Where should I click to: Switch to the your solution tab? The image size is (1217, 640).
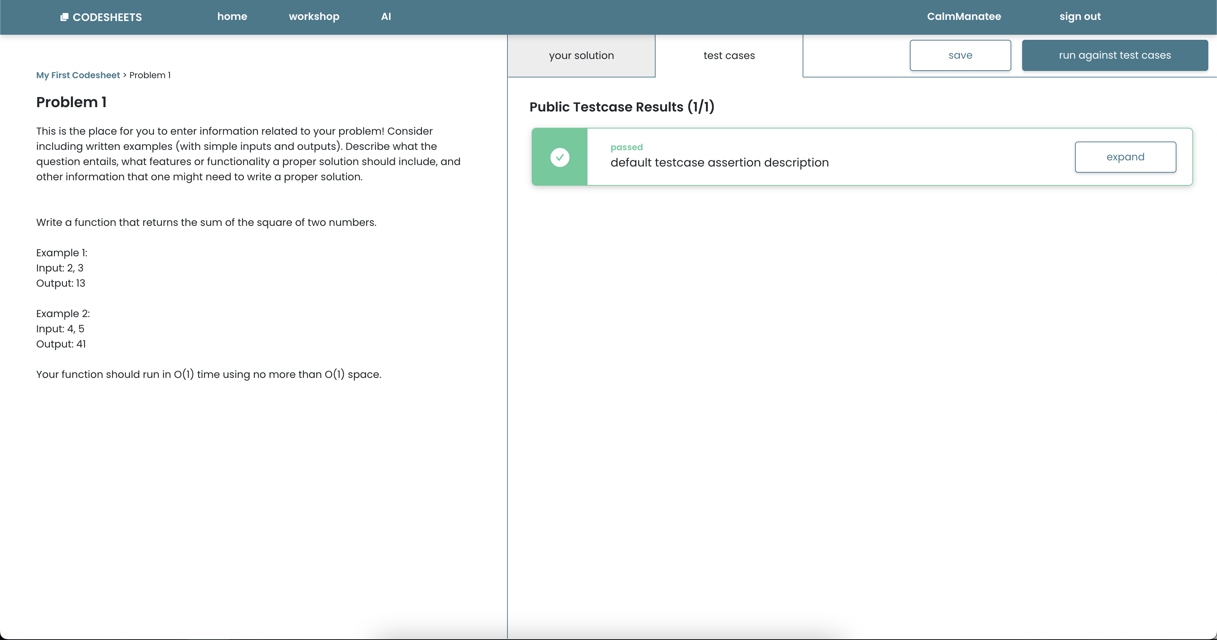click(x=581, y=56)
